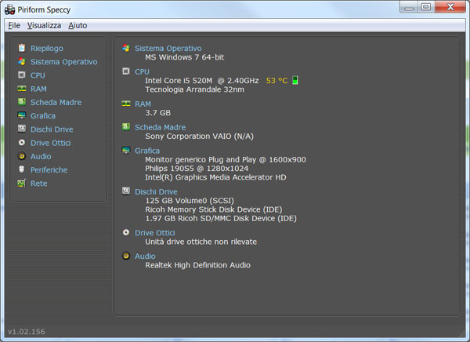Click 'Ricoh Memory Stick Disk Device (IDE)' text
The height and width of the screenshot is (342, 470).
[x=213, y=209]
